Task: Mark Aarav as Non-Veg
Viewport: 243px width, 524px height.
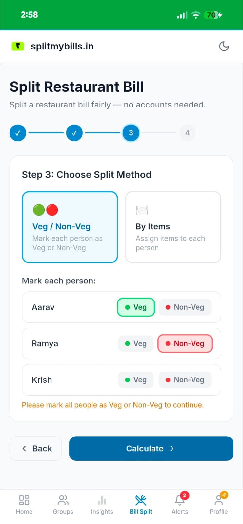Action: (185, 307)
